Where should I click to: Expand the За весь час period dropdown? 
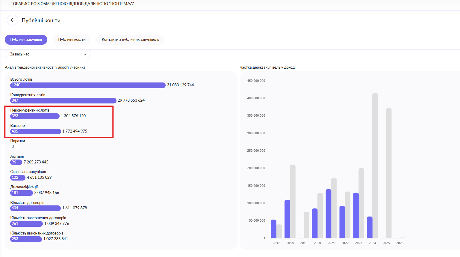point(48,54)
